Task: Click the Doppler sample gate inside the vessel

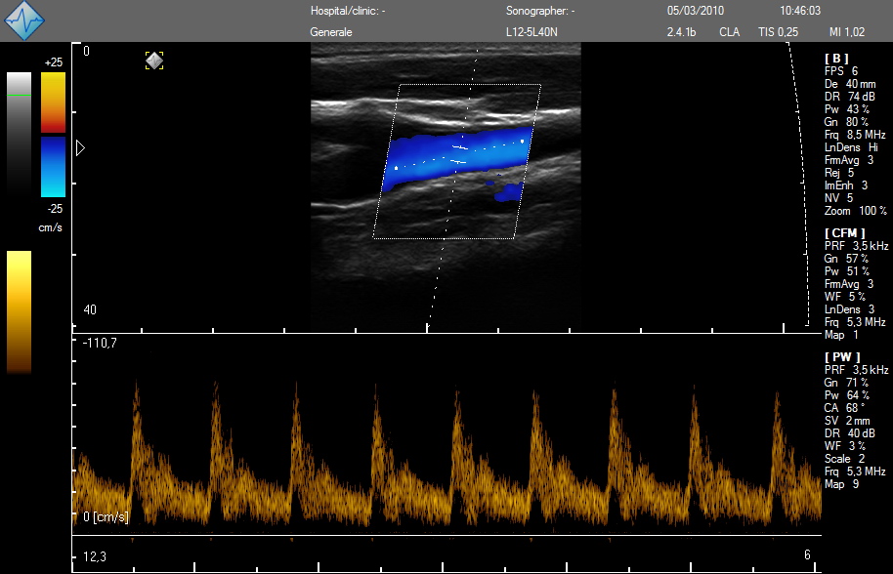Action: click(x=459, y=153)
